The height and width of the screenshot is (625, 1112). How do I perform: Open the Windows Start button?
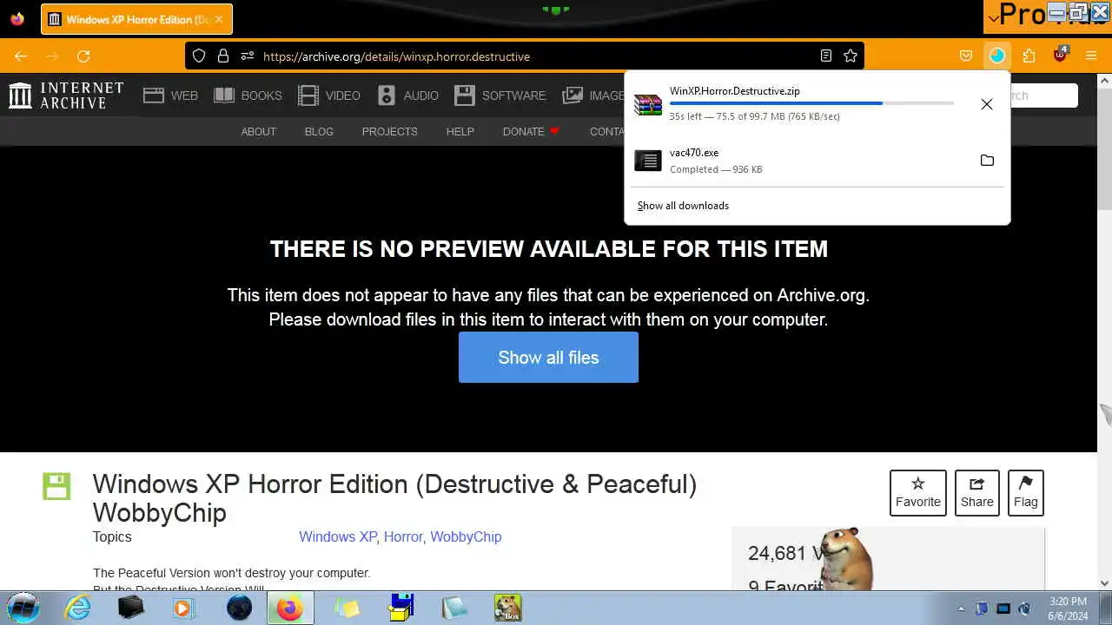click(23, 608)
